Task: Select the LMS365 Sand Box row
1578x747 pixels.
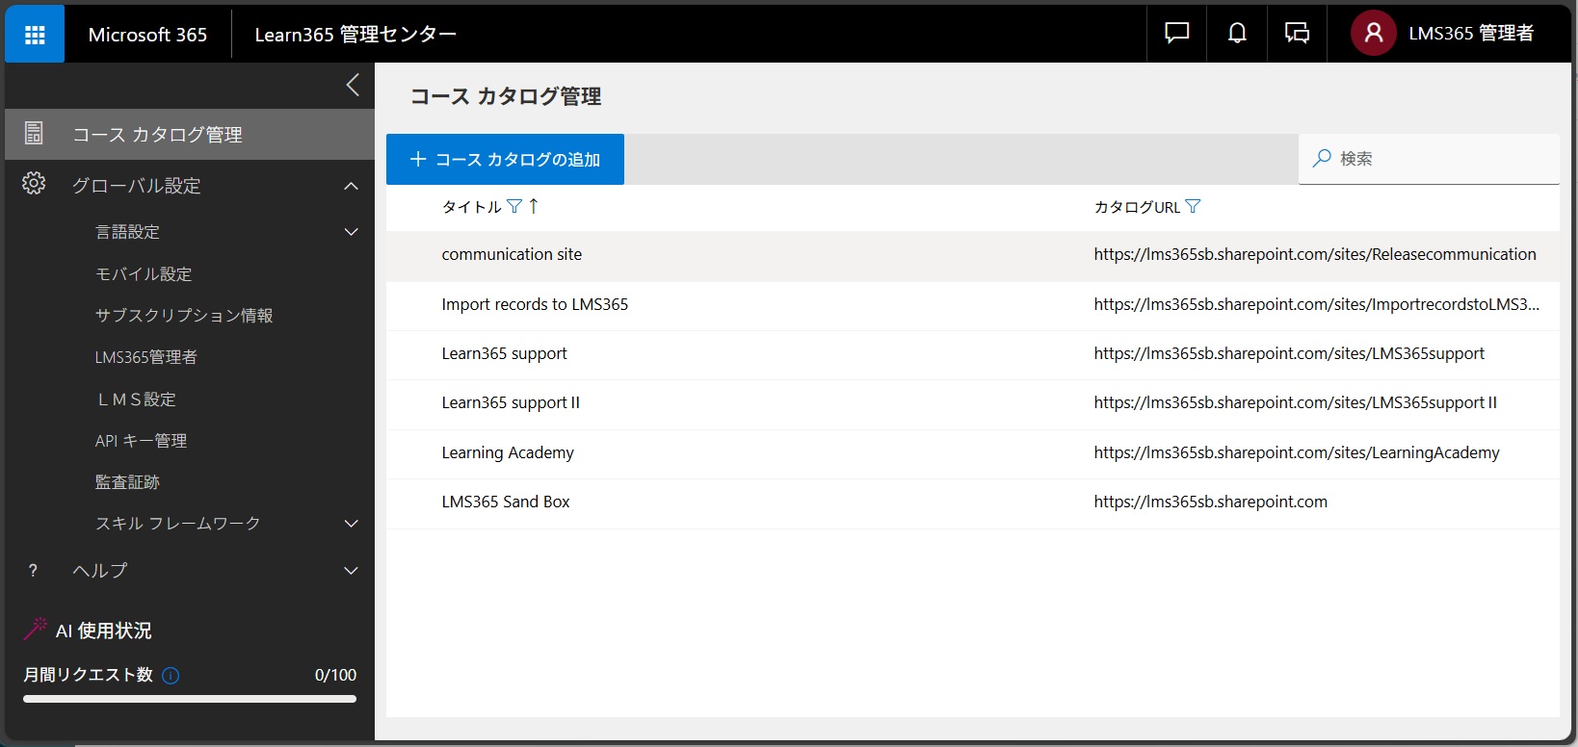Action: point(973,503)
